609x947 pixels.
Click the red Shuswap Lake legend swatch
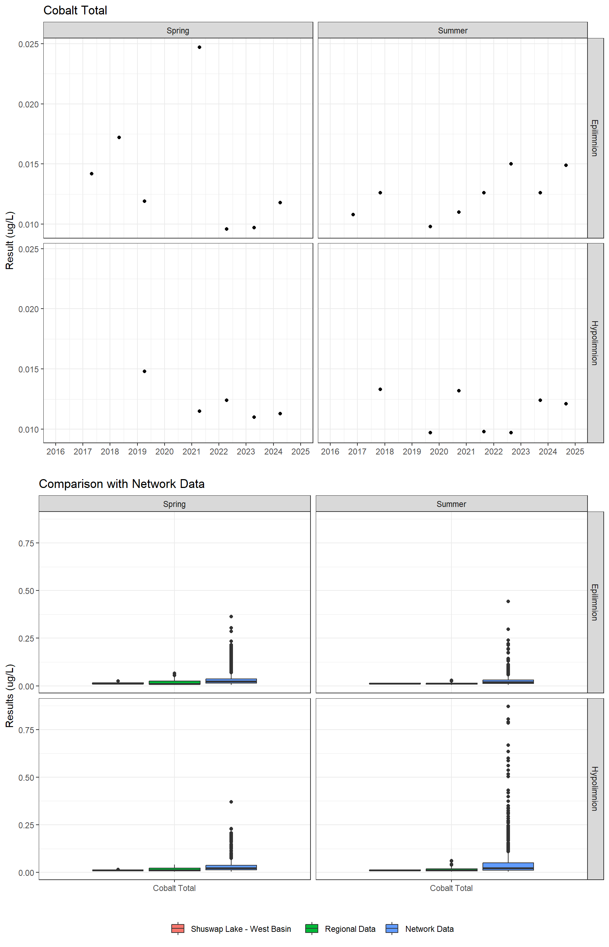pyautogui.click(x=178, y=928)
